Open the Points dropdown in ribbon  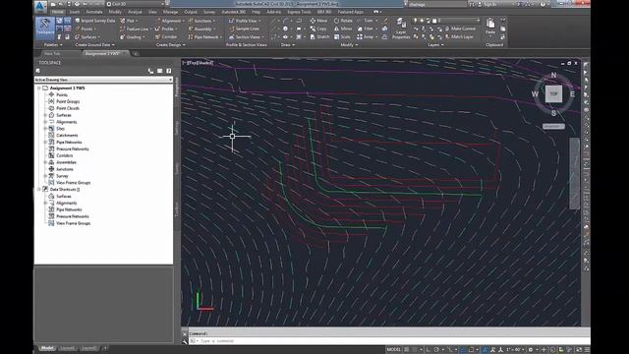86,29
